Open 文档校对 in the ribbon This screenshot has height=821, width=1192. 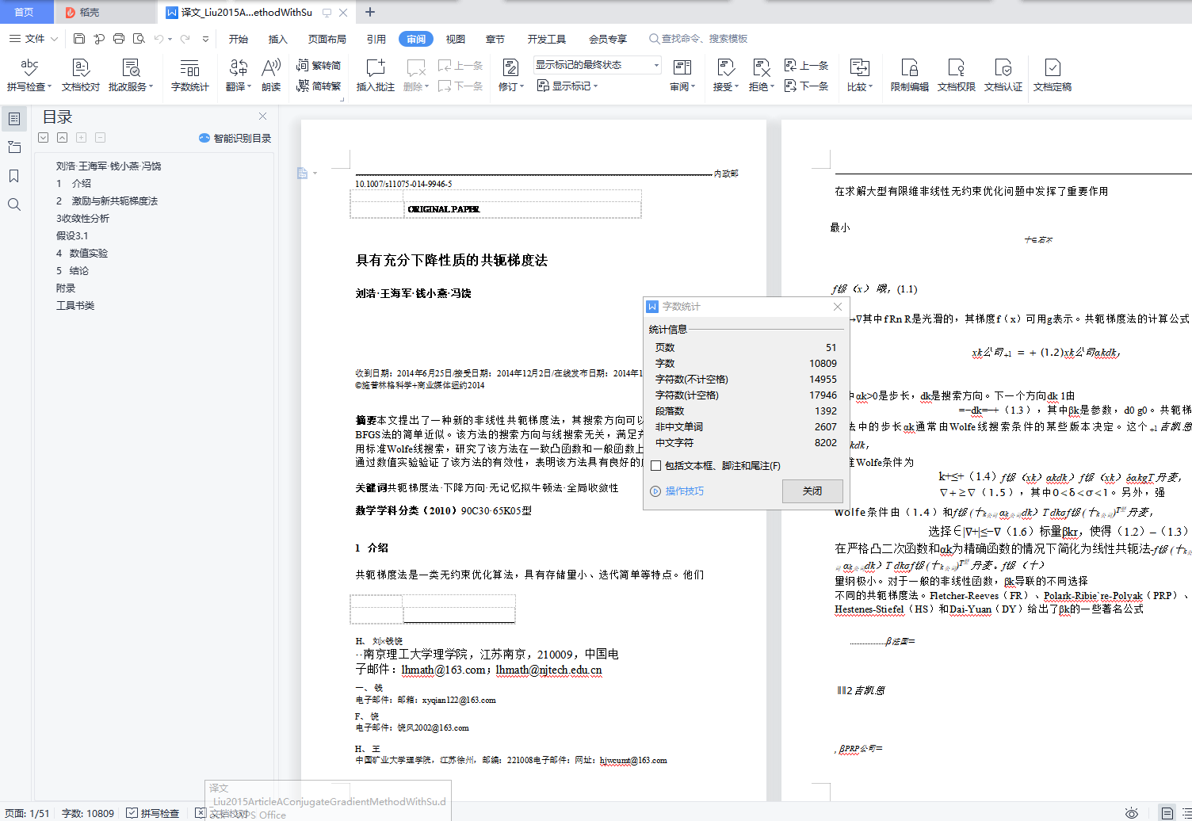81,75
